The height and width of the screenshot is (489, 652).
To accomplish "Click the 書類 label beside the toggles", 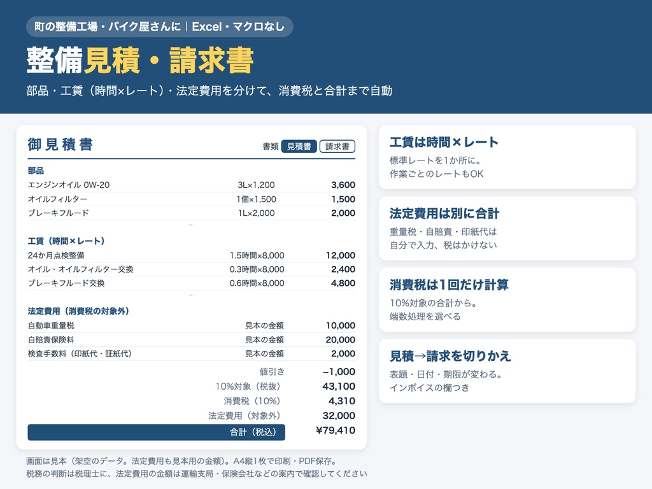I will click(x=270, y=146).
